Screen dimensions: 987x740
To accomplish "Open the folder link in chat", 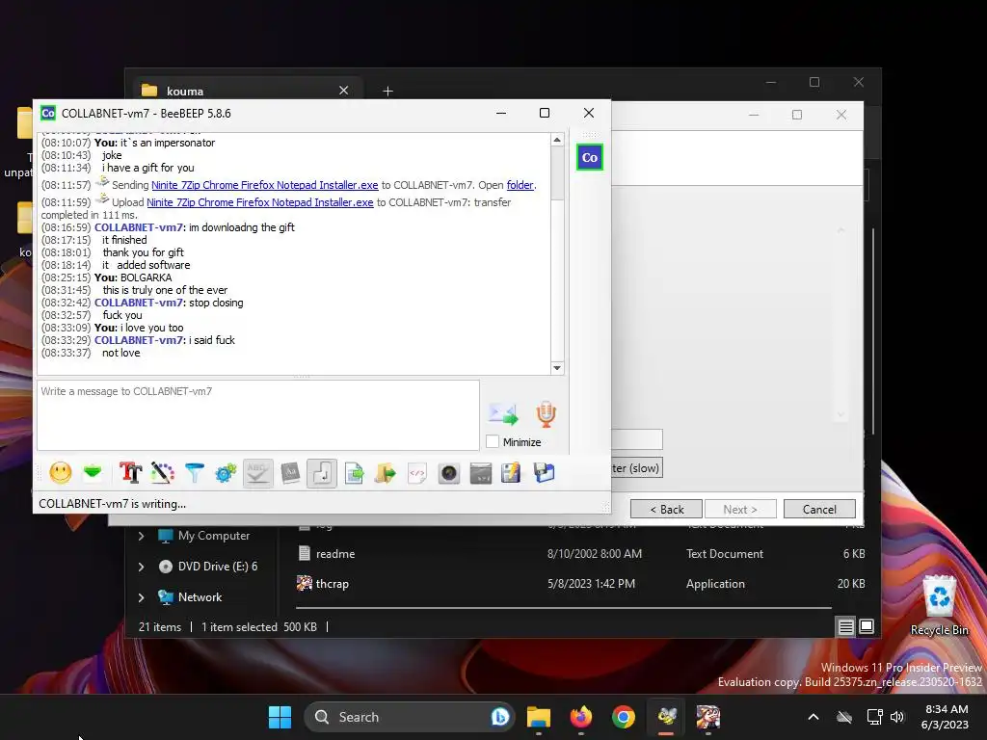I will pyautogui.click(x=520, y=185).
